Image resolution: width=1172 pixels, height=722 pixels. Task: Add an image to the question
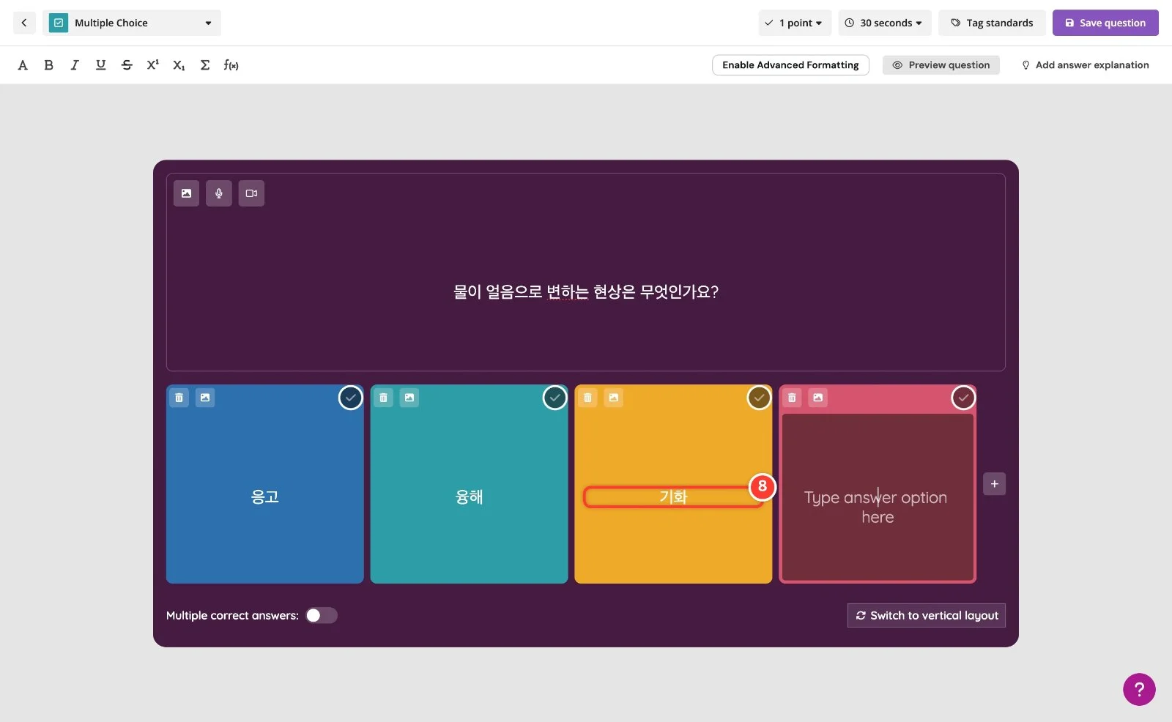point(186,193)
